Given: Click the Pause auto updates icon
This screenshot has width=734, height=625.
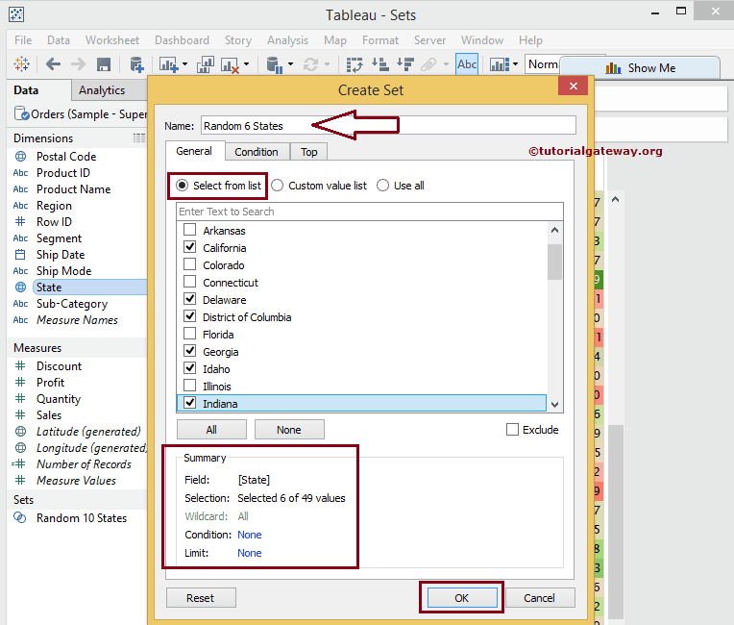Looking at the screenshot, I should click(x=275, y=64).
